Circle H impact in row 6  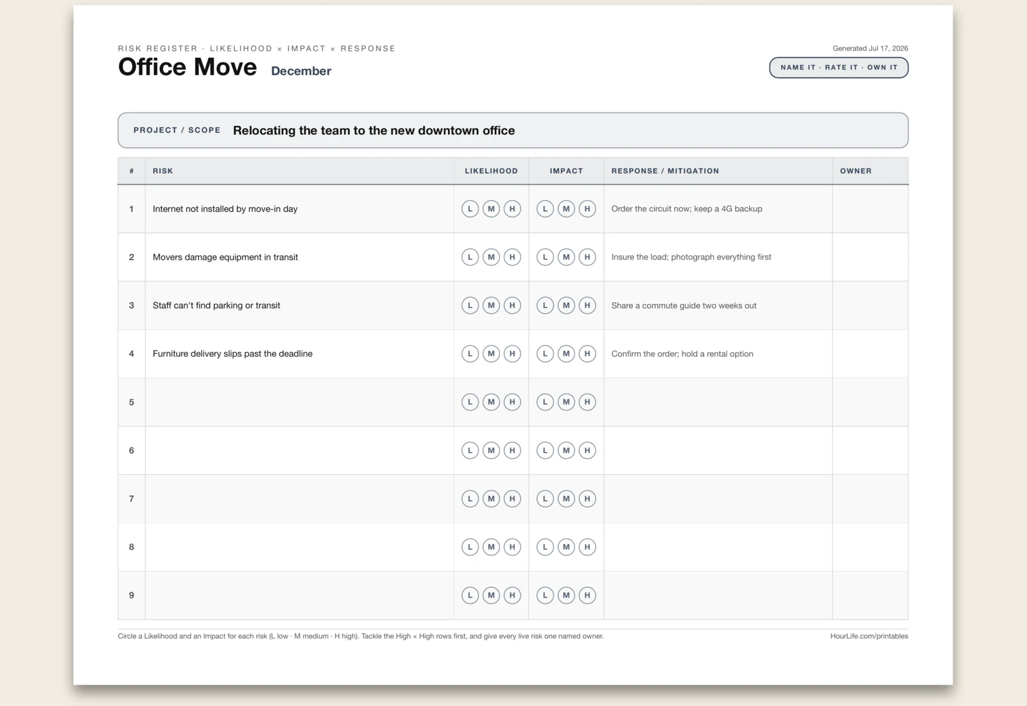click(x=587, y=451)
